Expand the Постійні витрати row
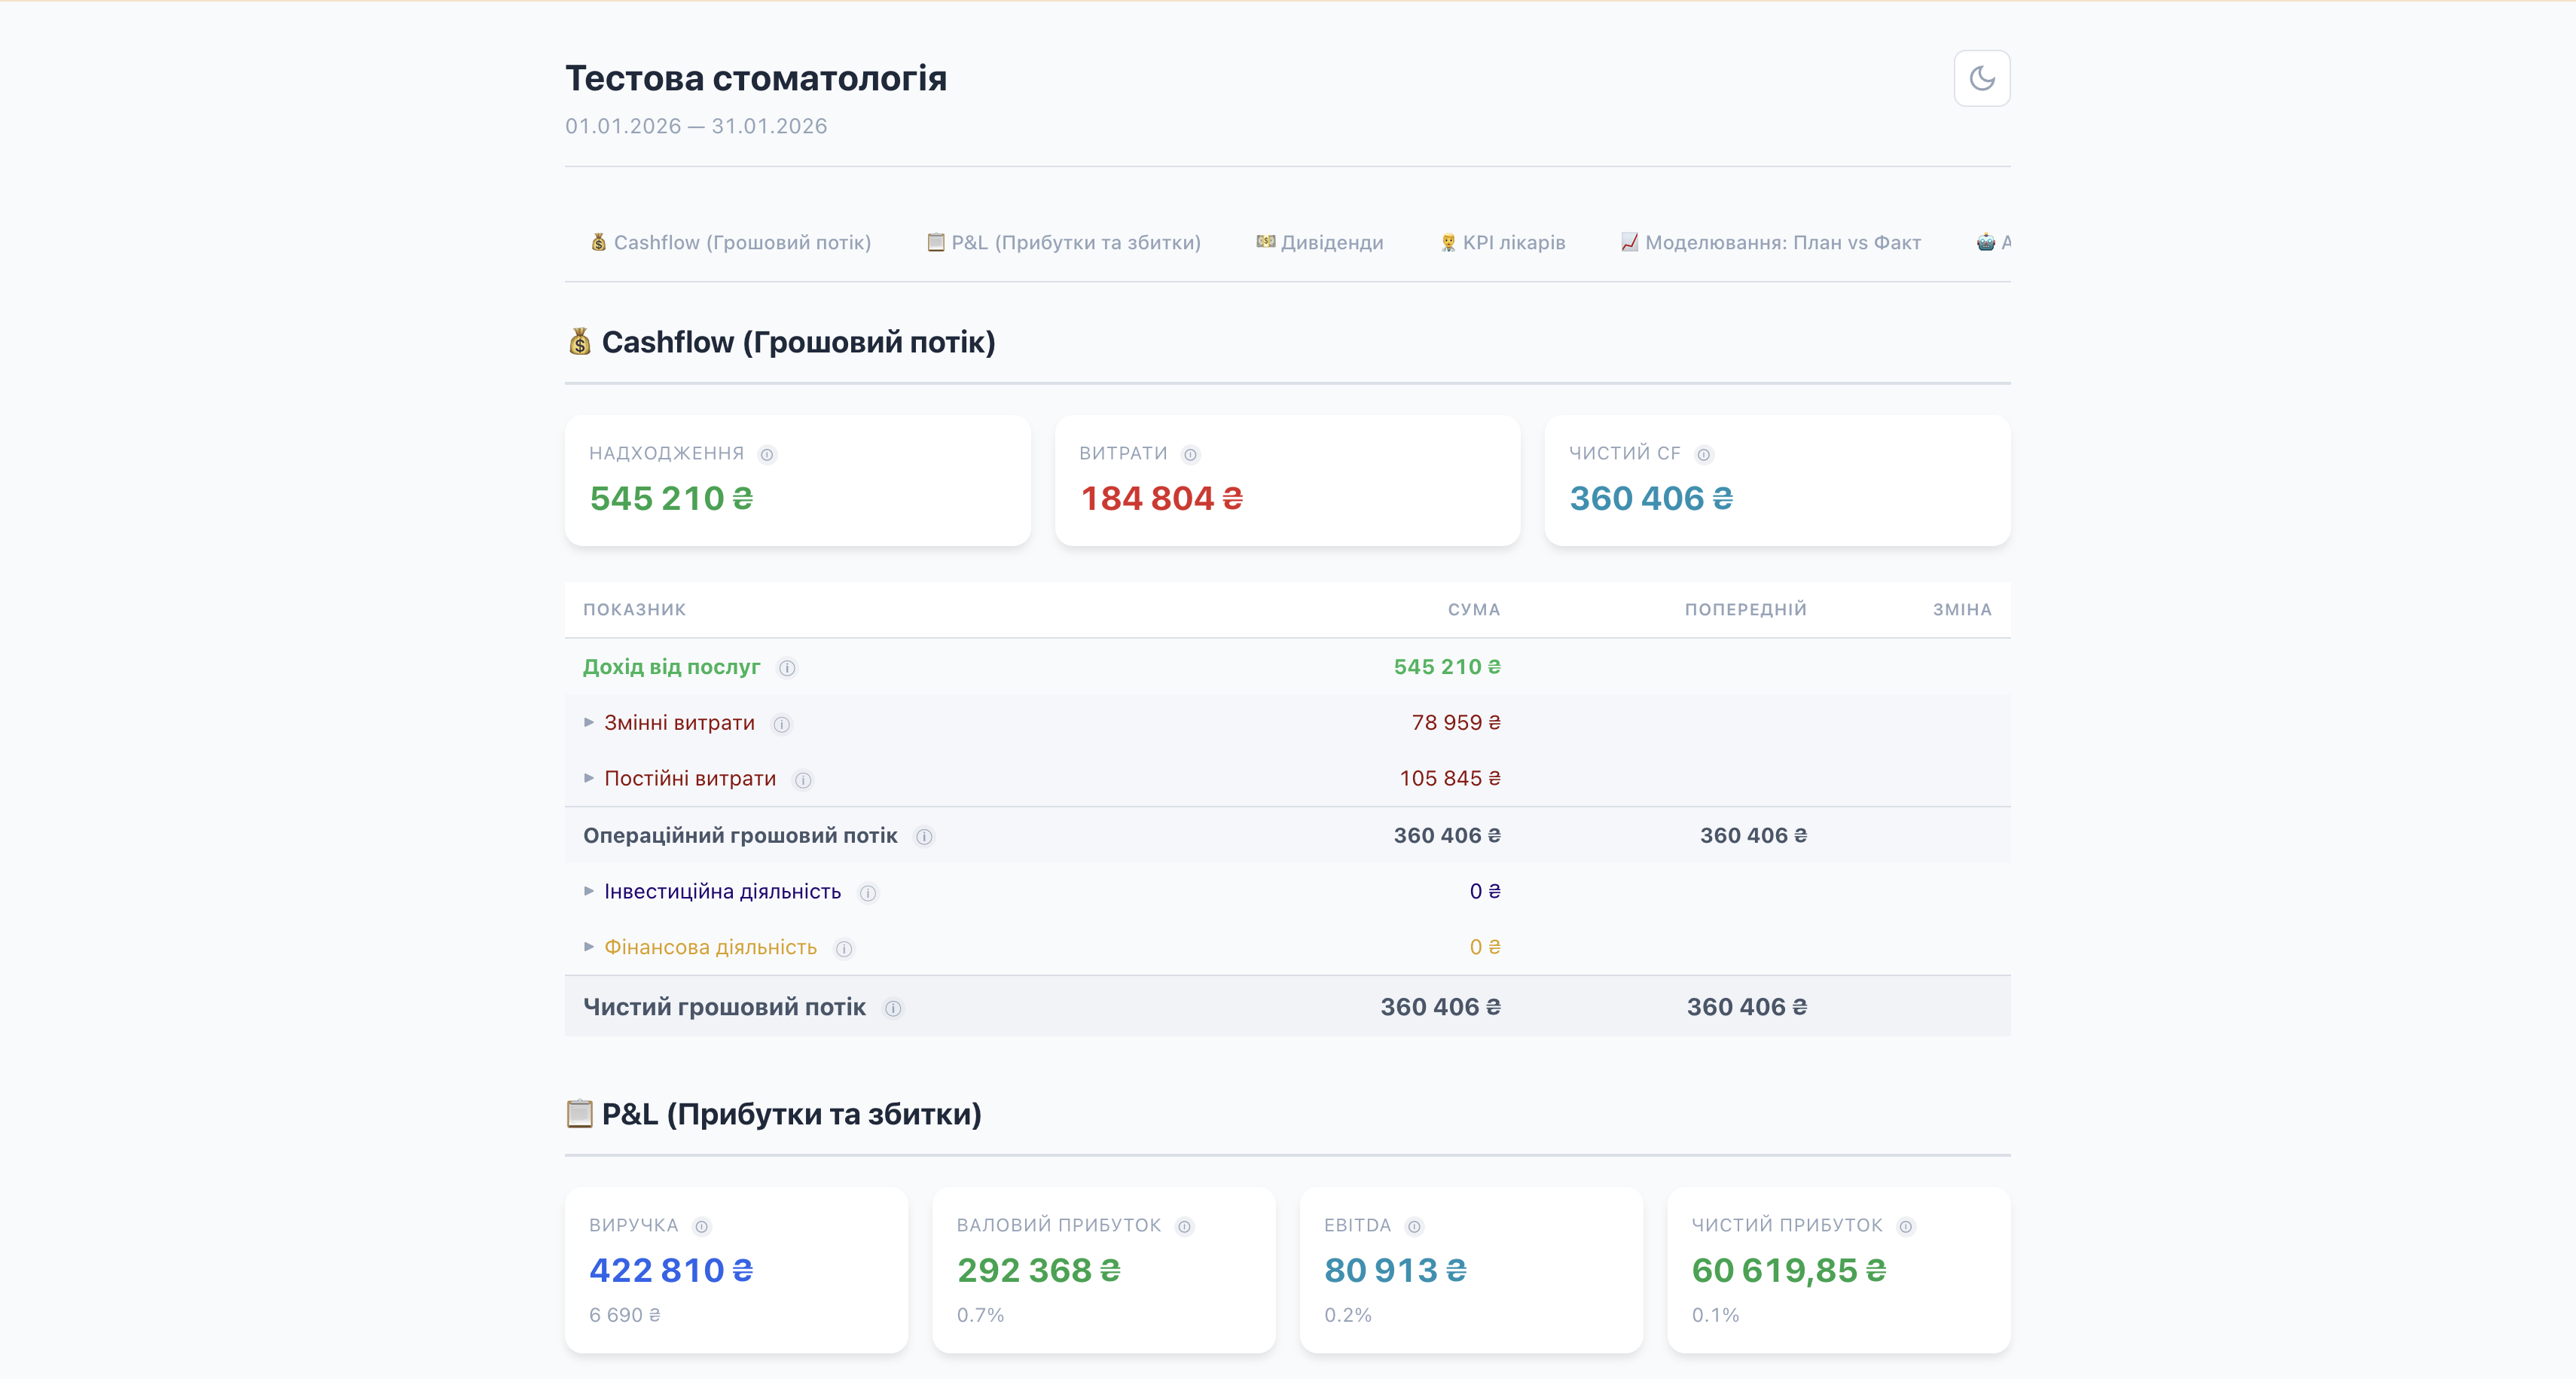Image resolution: width=2576 pixels, height=1379 pixels. click(x=589, y=778)
